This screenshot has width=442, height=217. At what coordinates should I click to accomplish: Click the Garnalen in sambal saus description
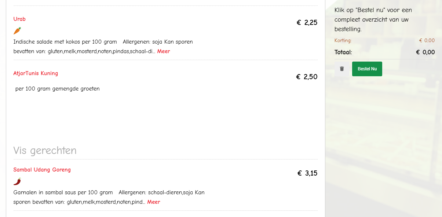pos(109,192)
